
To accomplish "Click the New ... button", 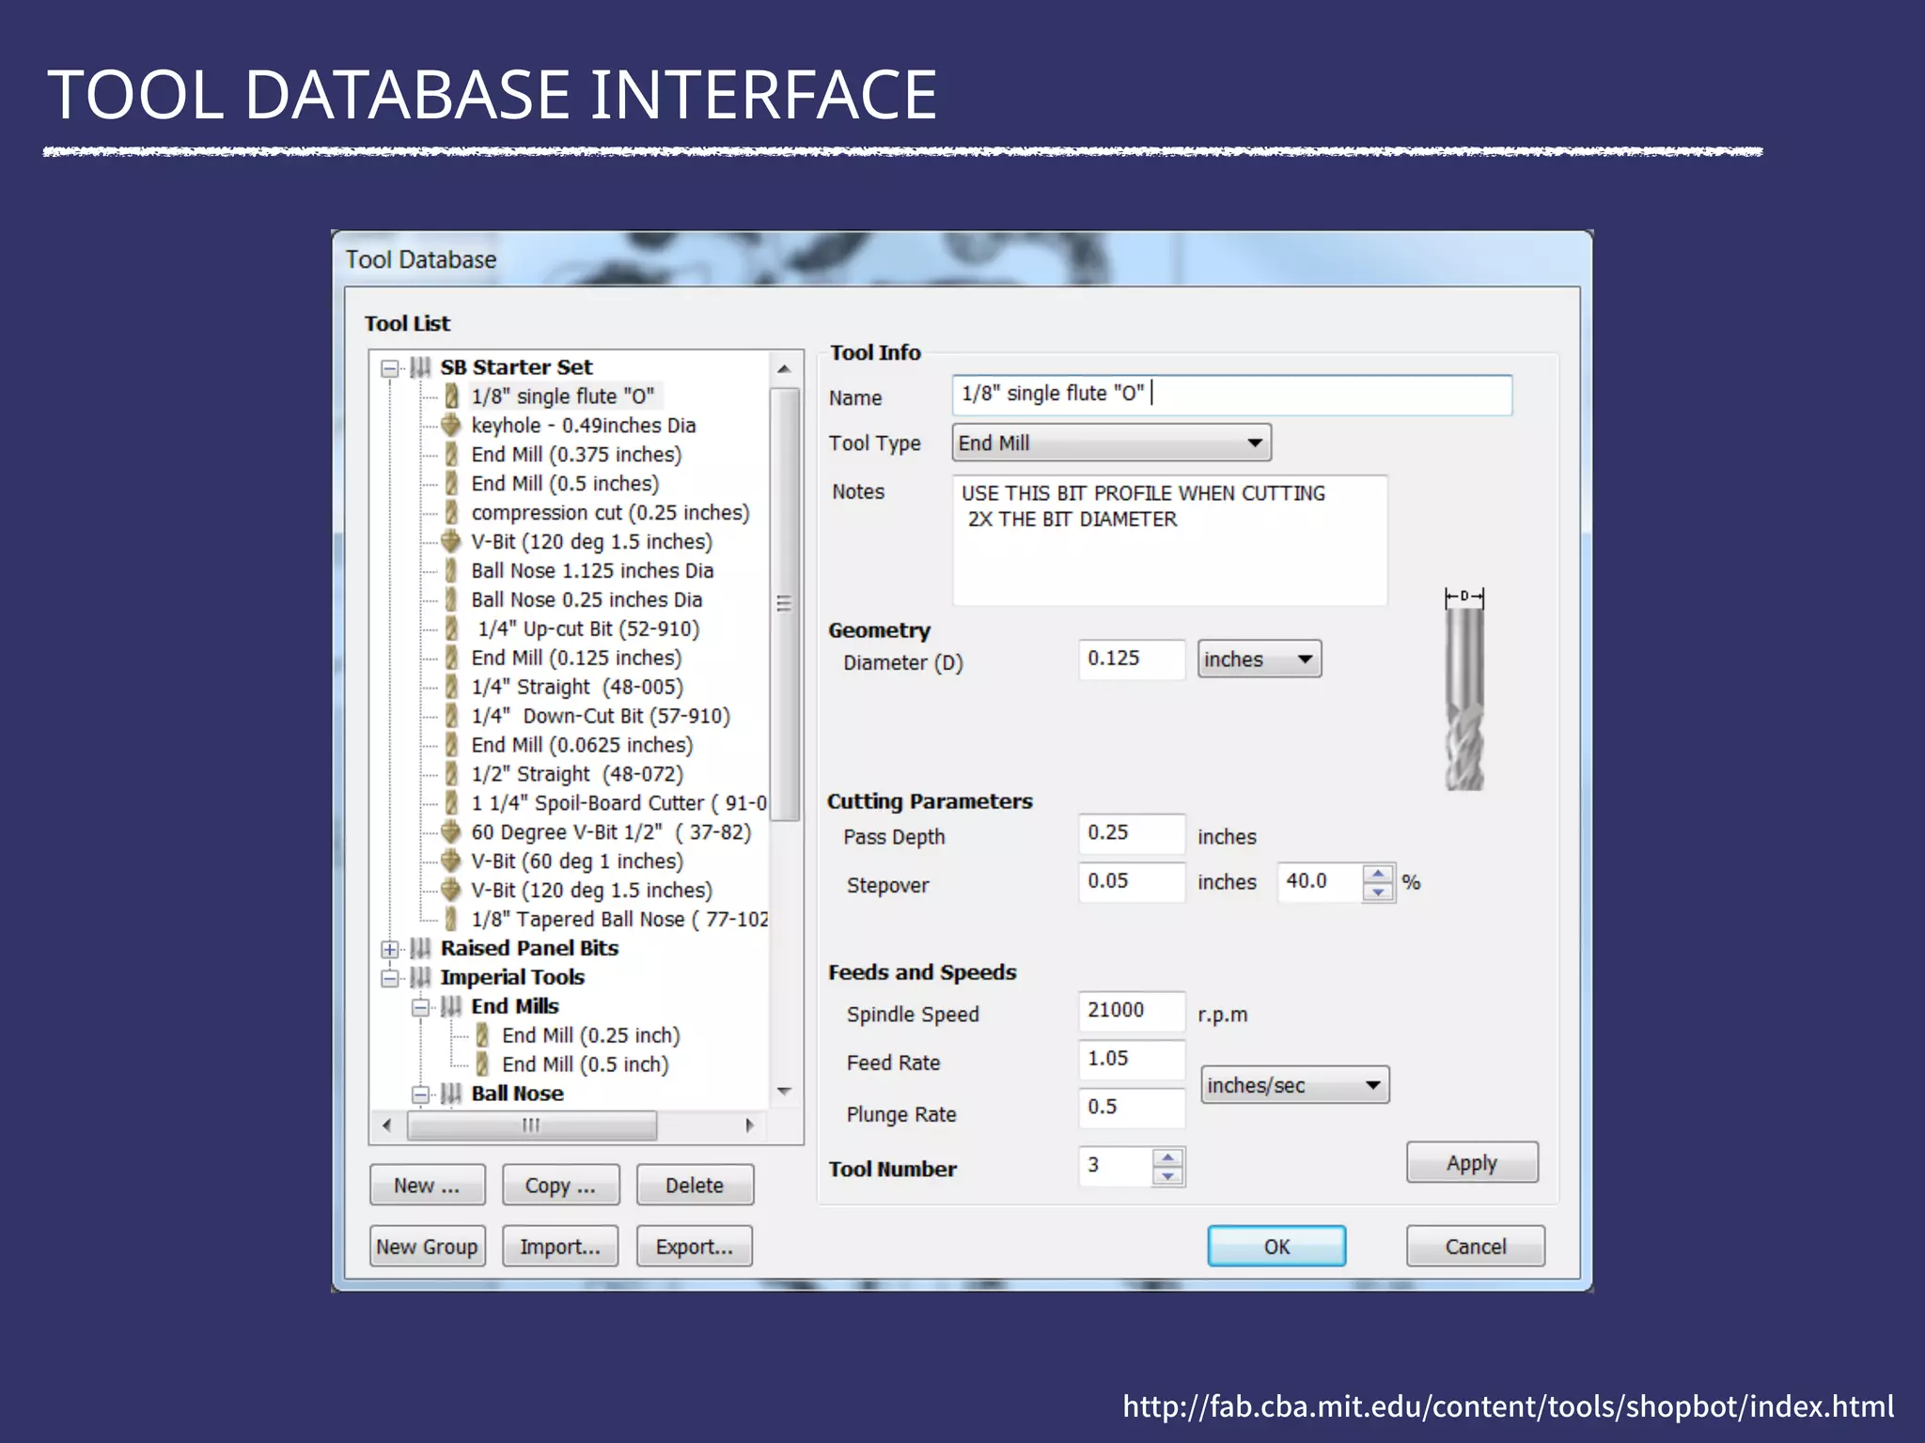I will point(428,1185).
